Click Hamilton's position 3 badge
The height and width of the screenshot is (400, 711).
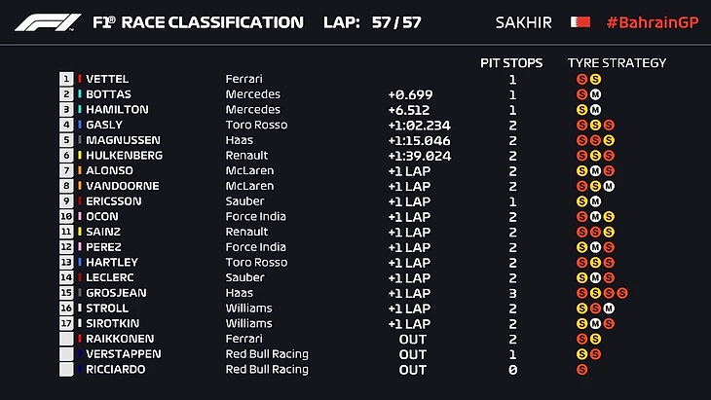[66, 110]
